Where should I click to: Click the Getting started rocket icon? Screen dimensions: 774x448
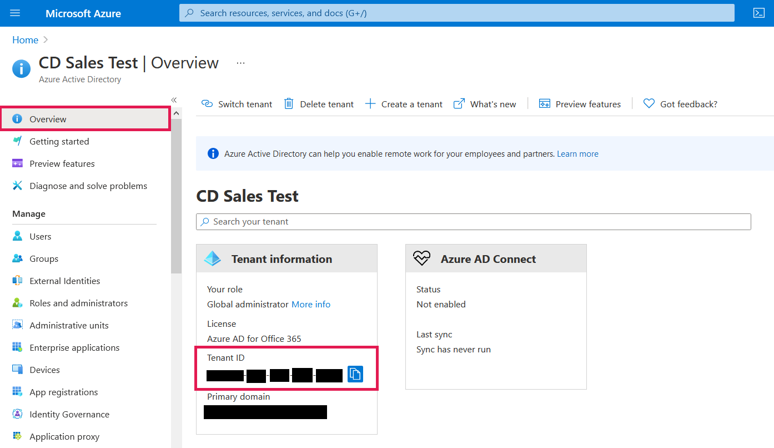(18, 141)
